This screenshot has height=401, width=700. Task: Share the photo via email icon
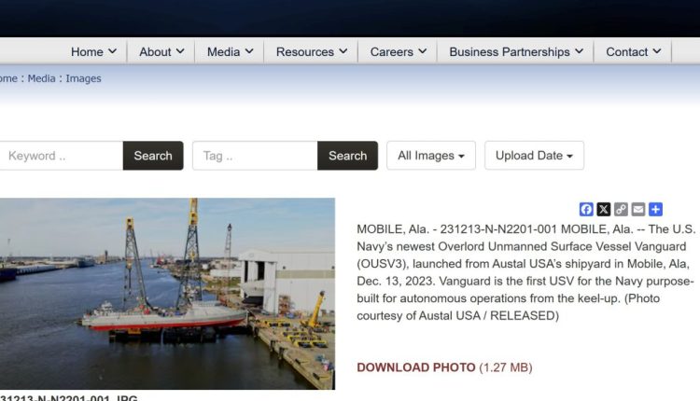point(638,210)
